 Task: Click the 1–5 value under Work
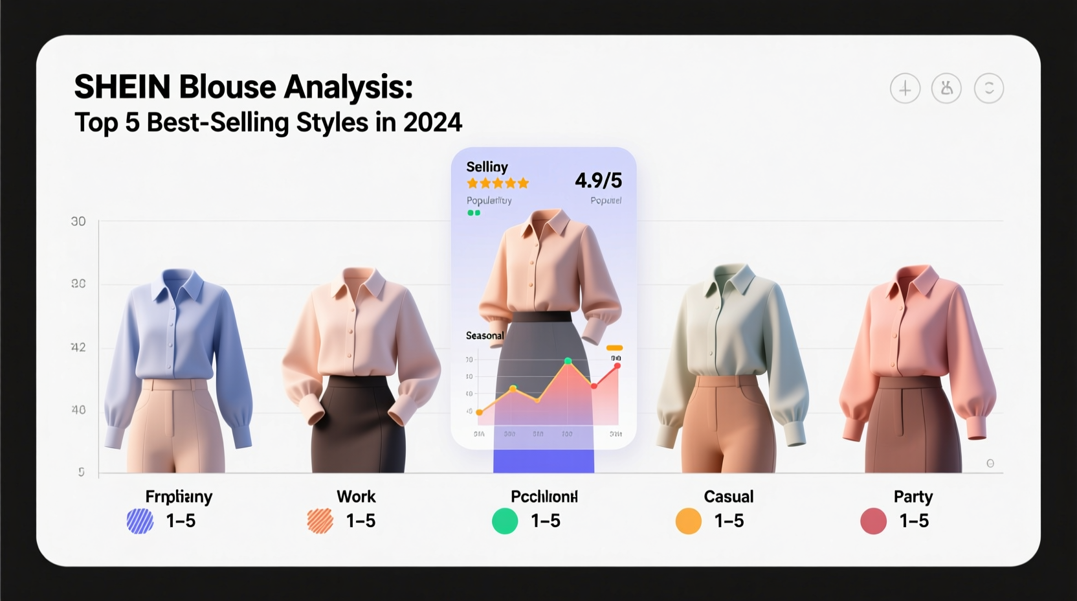[361, 521]
